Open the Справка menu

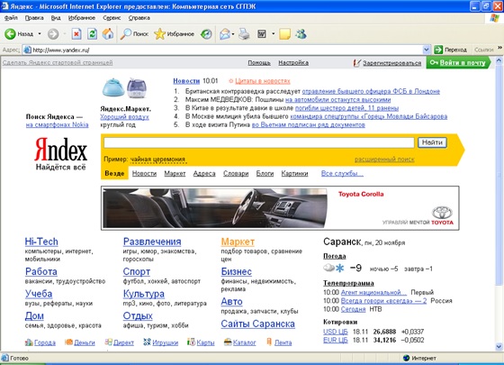139,18
